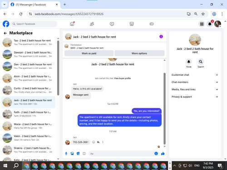Open Chrome's three-dot menu
Image resolution: width=227 pixels, height=170 pixels.
(x=222, y=14)
